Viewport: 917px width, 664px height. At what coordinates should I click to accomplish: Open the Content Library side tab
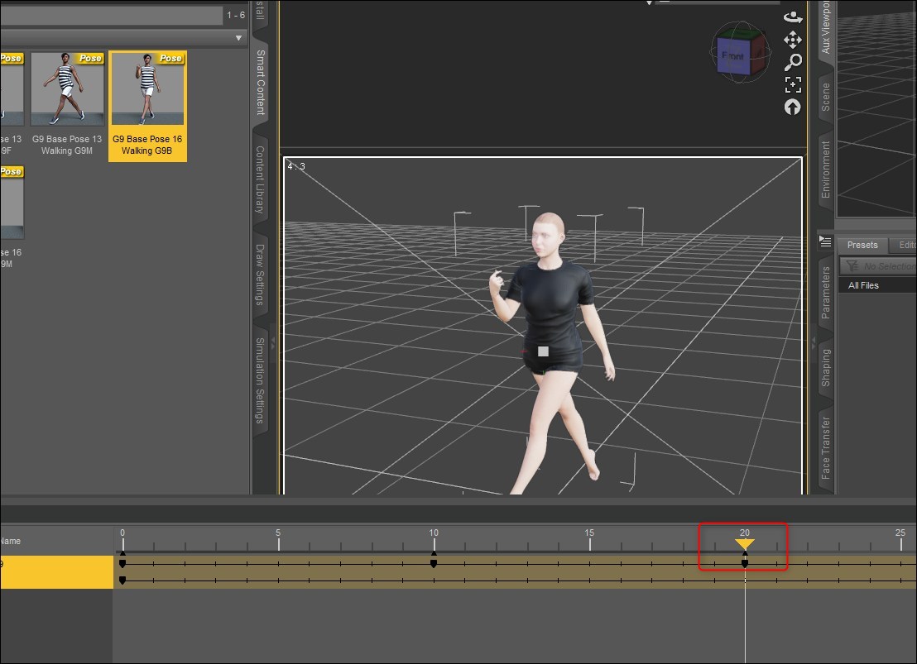pos(260,179)
